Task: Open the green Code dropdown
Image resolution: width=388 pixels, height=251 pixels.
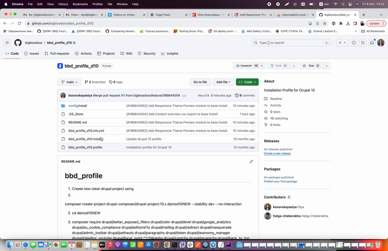Action: point(247,82)
